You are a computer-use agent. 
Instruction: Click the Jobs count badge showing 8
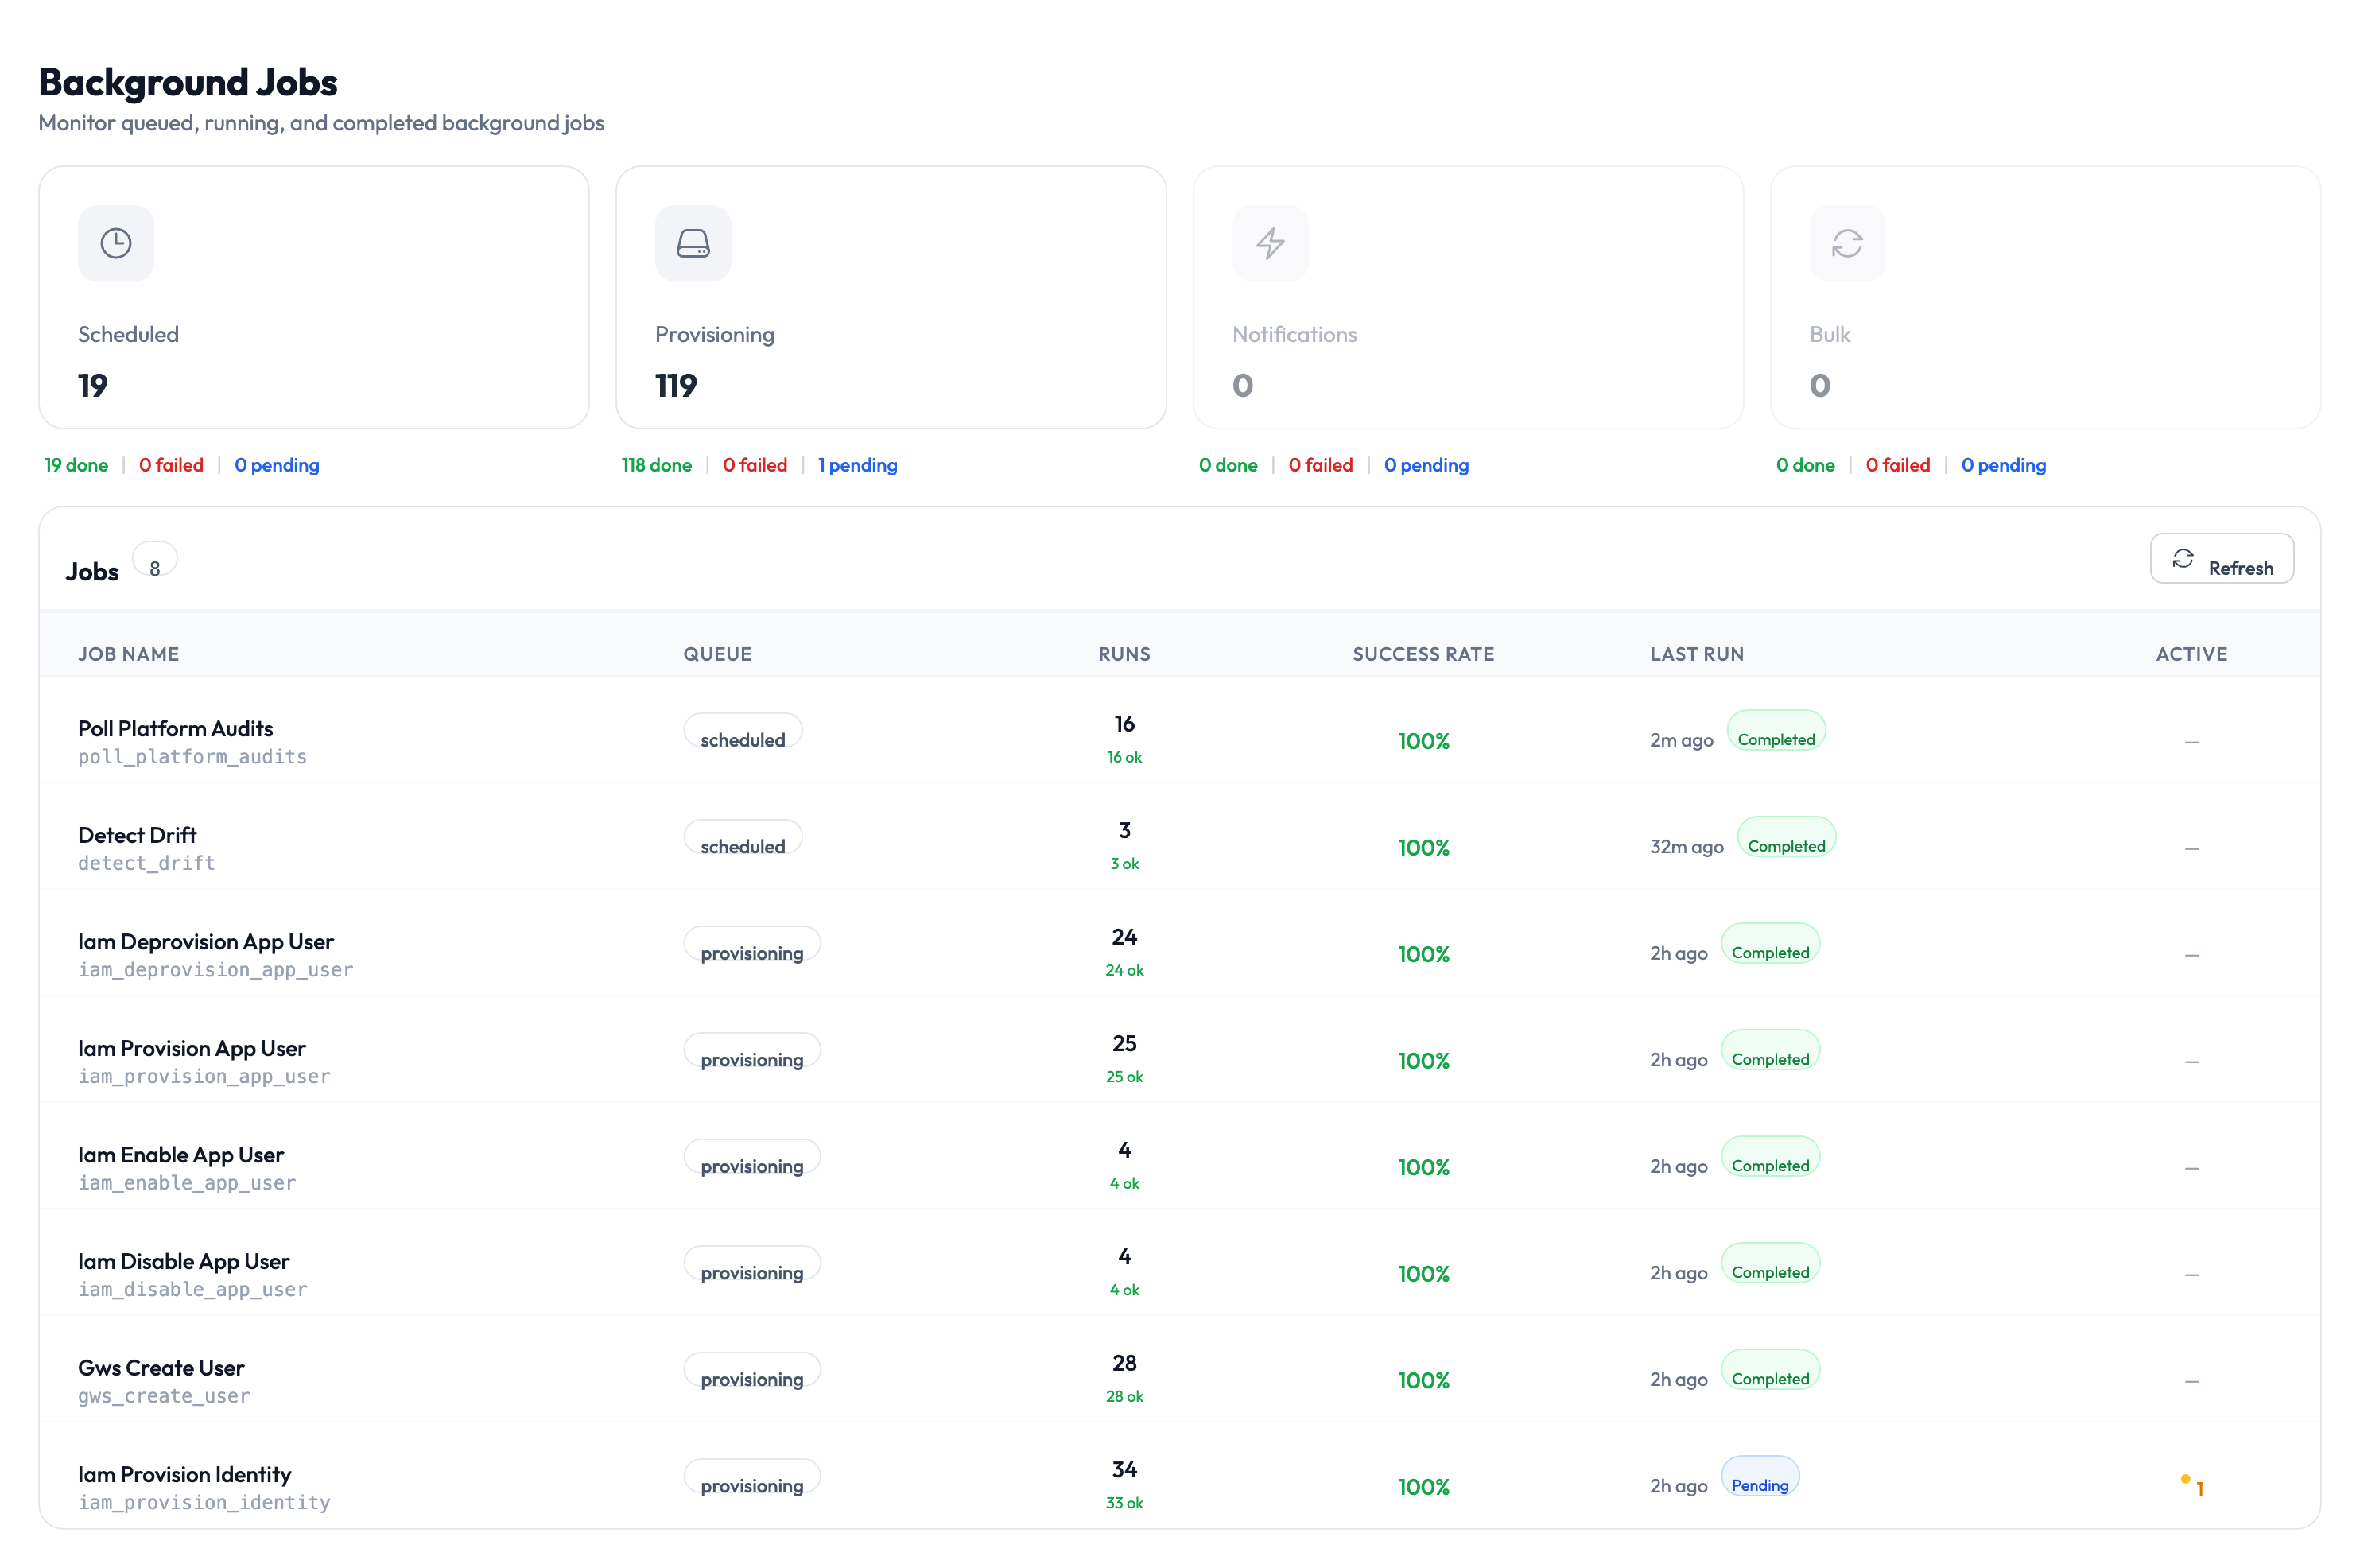(155, 560)
